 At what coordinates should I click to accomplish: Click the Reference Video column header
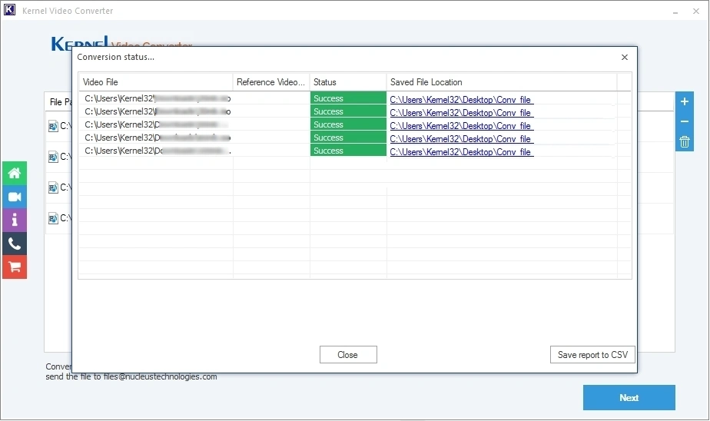pyautogui.click(x=271, y=82)
